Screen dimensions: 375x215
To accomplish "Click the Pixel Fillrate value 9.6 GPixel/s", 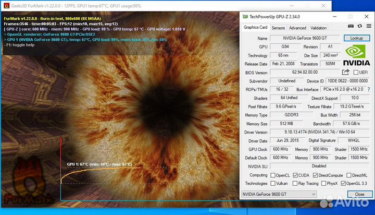I will 286,106.
